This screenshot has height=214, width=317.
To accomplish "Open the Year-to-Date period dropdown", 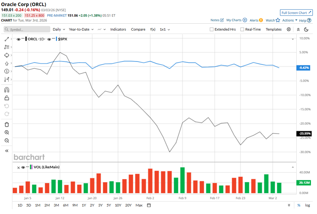I will tap(81, 29).
